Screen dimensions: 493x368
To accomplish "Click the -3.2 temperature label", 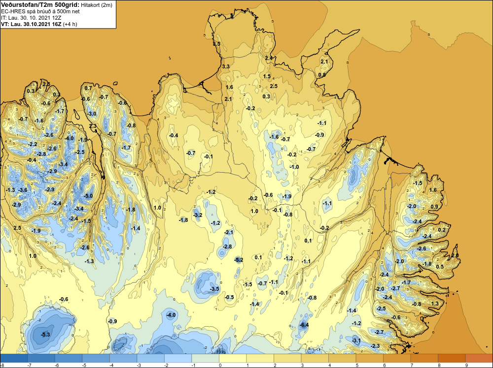I will coord(198,215).
